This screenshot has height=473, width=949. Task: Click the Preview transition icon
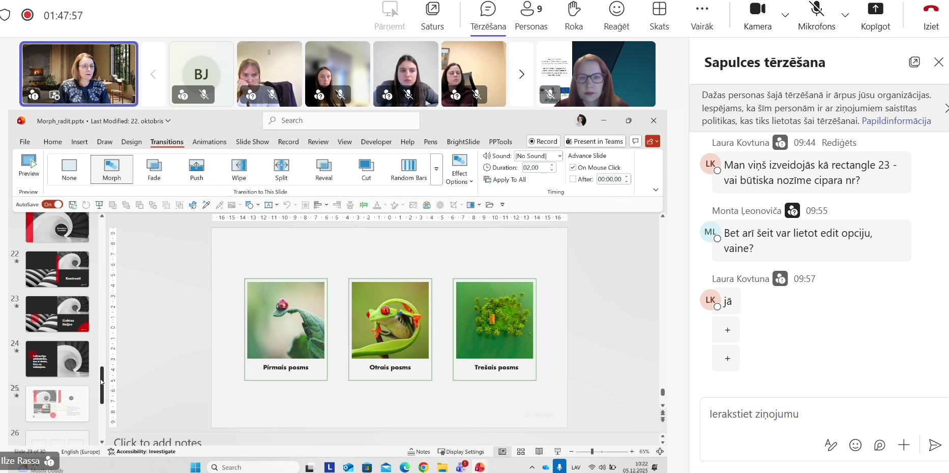click(x=29, y=165)
